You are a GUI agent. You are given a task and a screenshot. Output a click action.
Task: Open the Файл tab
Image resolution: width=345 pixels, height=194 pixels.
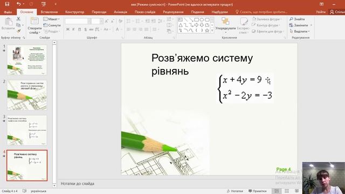click(8, 12)
